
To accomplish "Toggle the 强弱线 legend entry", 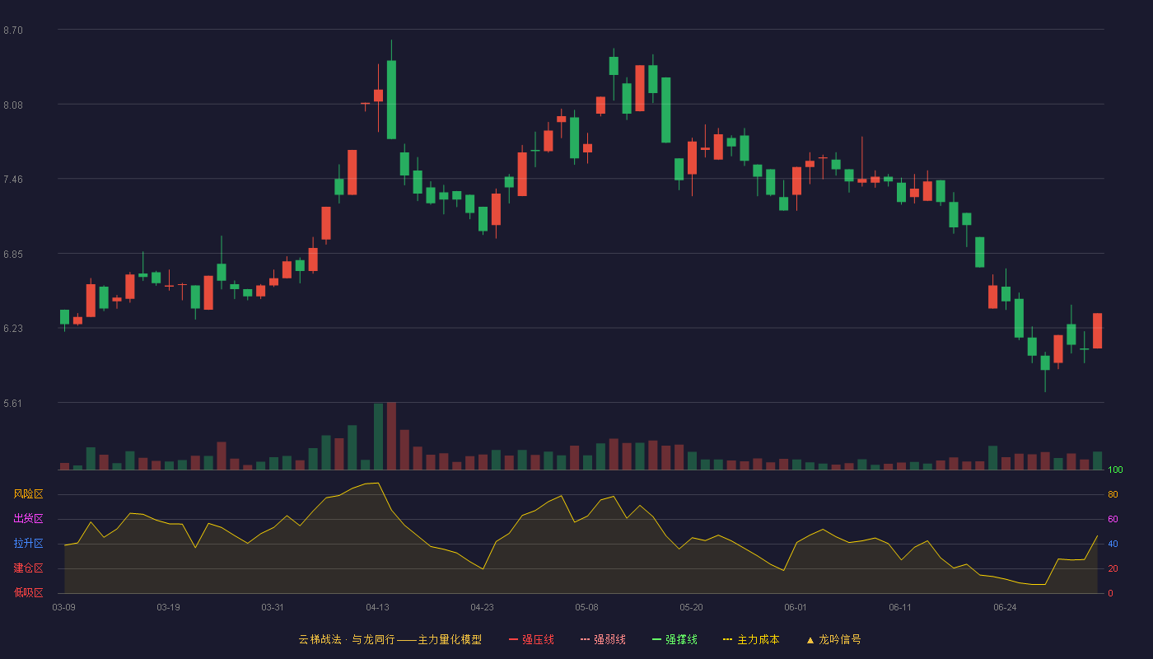I will pos(603,639).
